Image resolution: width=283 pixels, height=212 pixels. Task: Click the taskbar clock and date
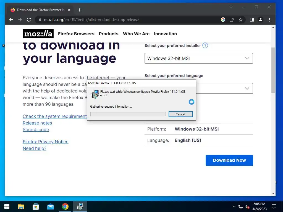click(x=259, y=206)
